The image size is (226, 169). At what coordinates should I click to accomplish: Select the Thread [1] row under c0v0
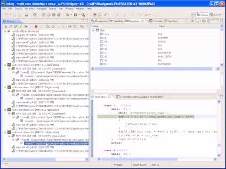[53, 72]
